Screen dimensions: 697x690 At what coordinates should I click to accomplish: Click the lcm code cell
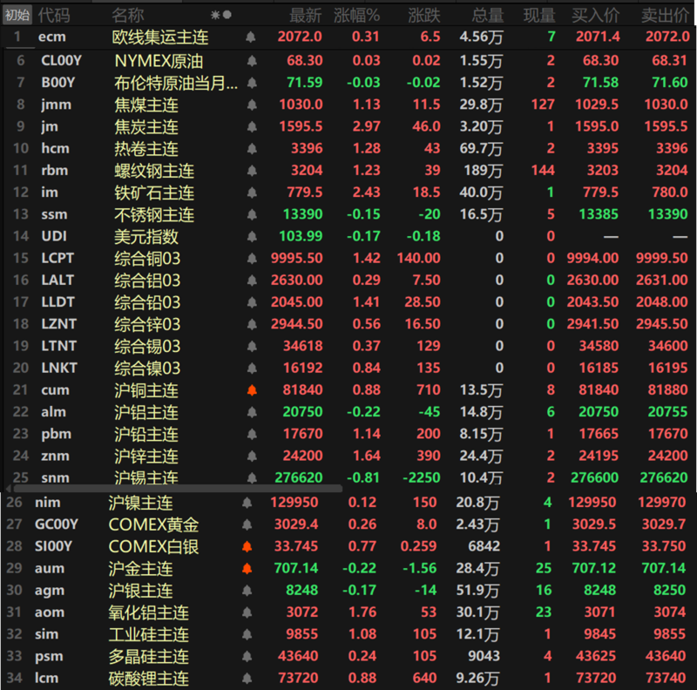(x=47, y=678)
